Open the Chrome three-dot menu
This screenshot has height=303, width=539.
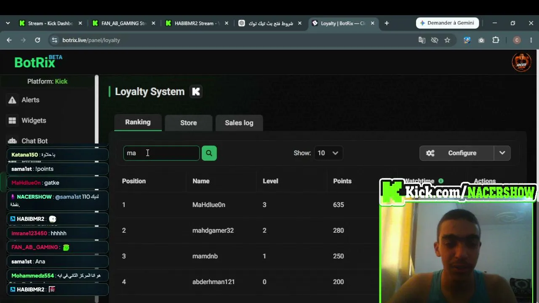[531, 40]
